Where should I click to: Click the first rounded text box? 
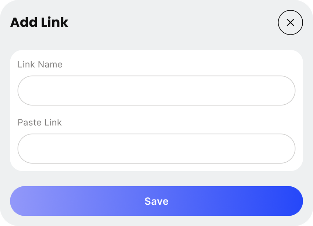156,90
